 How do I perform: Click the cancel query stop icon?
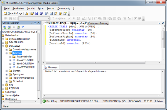click(x=73, y=18)
